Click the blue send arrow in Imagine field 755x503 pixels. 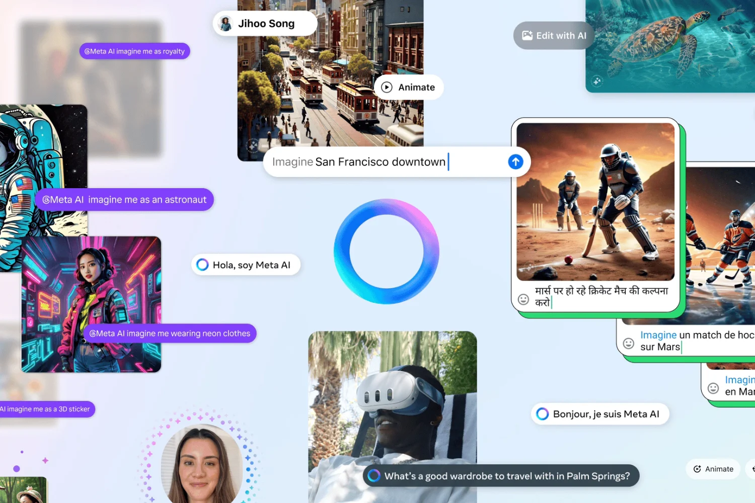pyautogui.click(x=515, y=161)
